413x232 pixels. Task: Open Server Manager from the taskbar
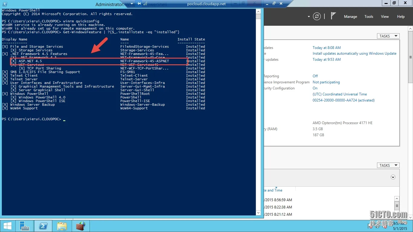pos(24,226)
